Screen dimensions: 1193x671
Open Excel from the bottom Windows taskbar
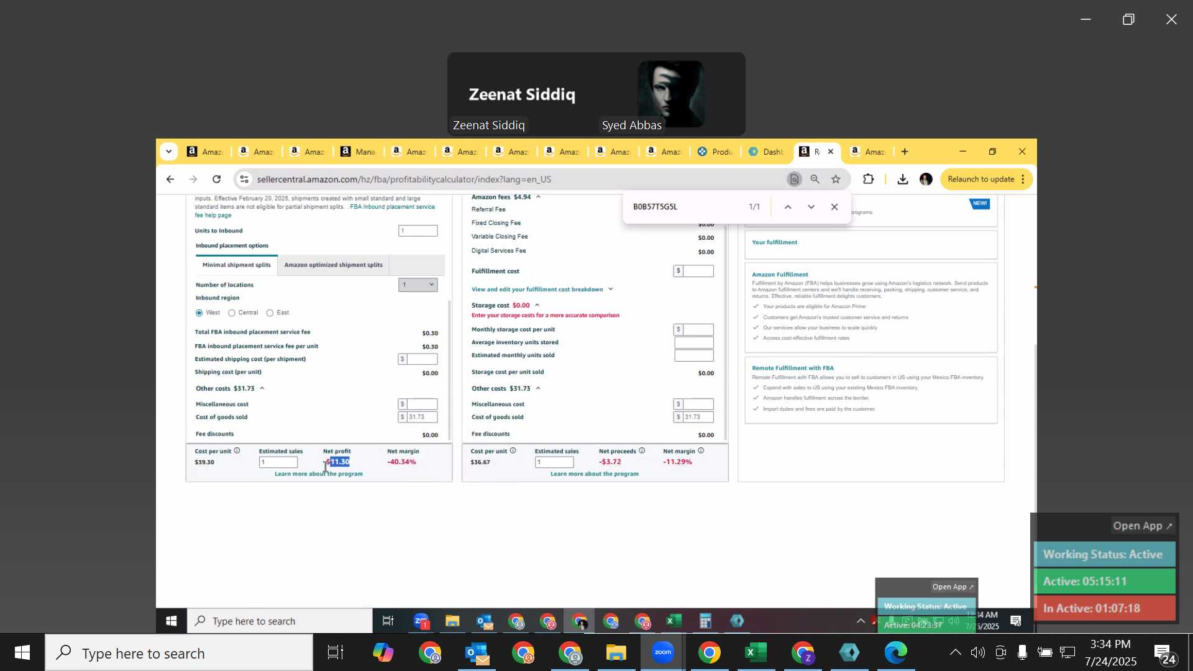756,653
